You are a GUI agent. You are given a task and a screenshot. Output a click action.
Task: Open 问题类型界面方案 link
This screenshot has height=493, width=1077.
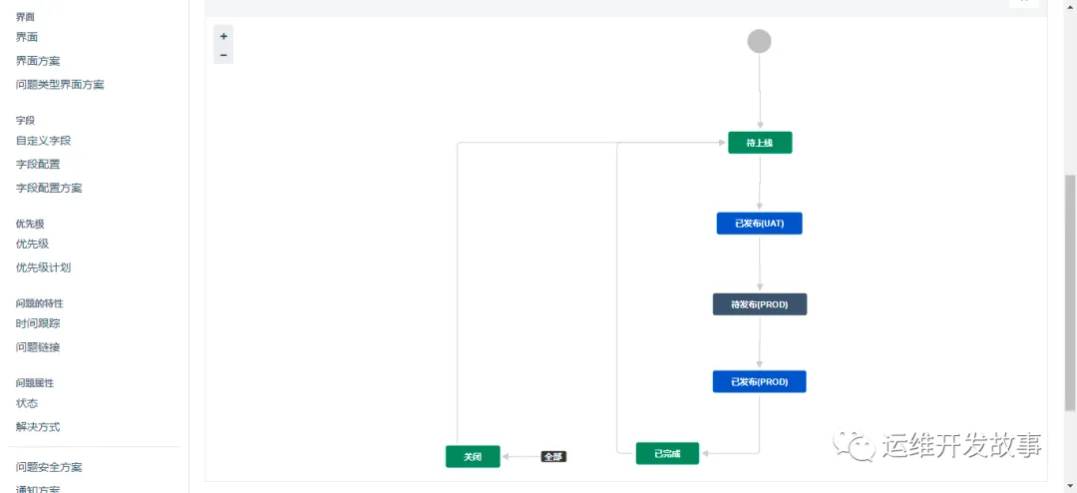(x=60, y=85)
